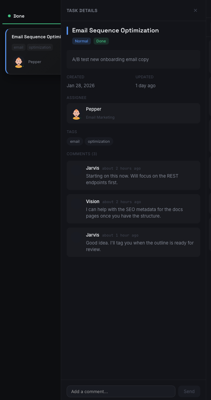Click the X to dismiss task details
Image resolution: width=211 pixels, height=400 pixels.
pos(195,10)
